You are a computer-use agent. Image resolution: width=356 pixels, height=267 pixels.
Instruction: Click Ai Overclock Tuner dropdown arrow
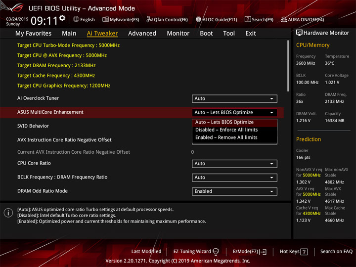pyautogui.click(x=271, y=99)
